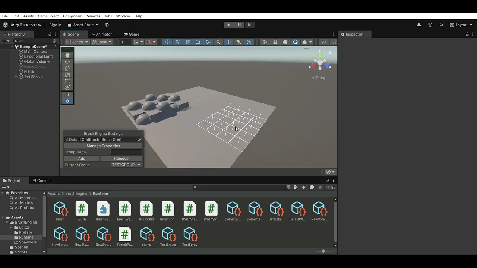Open the Hierarchy add plus dropdown
The height and width of the screenshot is (268, 477).
(x=5, y=41)
